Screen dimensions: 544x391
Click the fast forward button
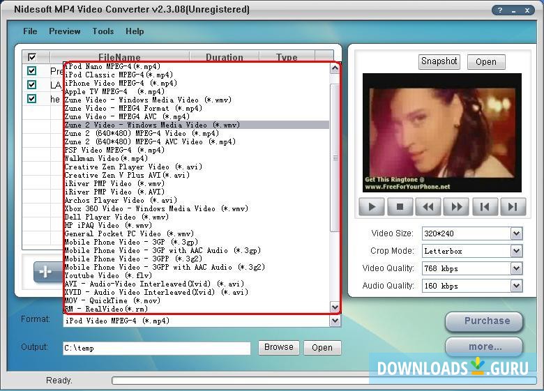pos(457,207)
